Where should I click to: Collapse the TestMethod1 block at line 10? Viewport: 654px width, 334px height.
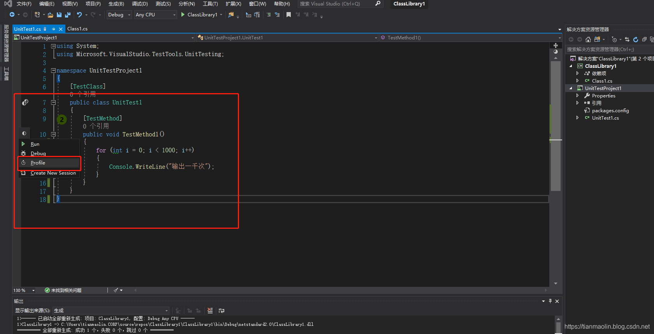click(x=53, y=134)
